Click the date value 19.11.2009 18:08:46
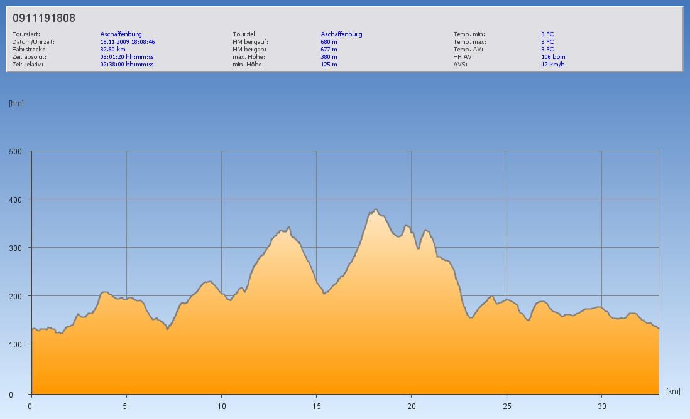690x419 pixels. coord(128,41)
